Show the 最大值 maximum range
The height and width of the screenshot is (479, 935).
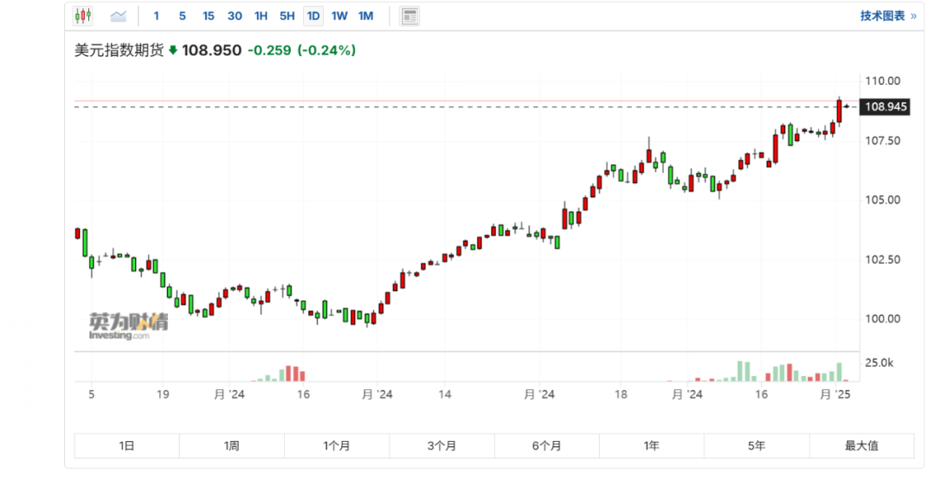click(861, 446)
